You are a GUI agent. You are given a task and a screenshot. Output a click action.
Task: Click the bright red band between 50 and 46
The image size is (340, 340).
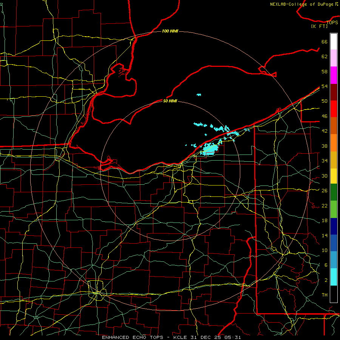click(x=334, y=109)
